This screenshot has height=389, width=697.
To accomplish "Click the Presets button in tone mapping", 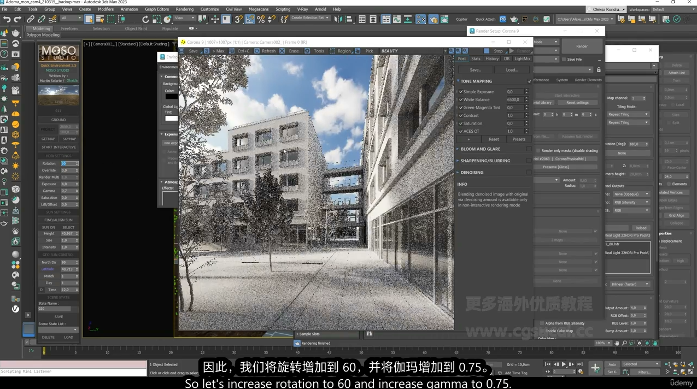I will (519, 139).
